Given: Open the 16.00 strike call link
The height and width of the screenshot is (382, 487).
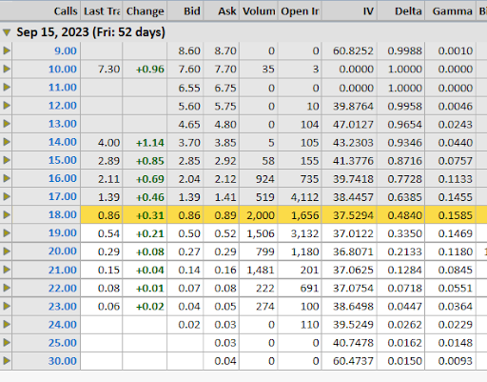Looking at the screenshot, I should (63, 178).
